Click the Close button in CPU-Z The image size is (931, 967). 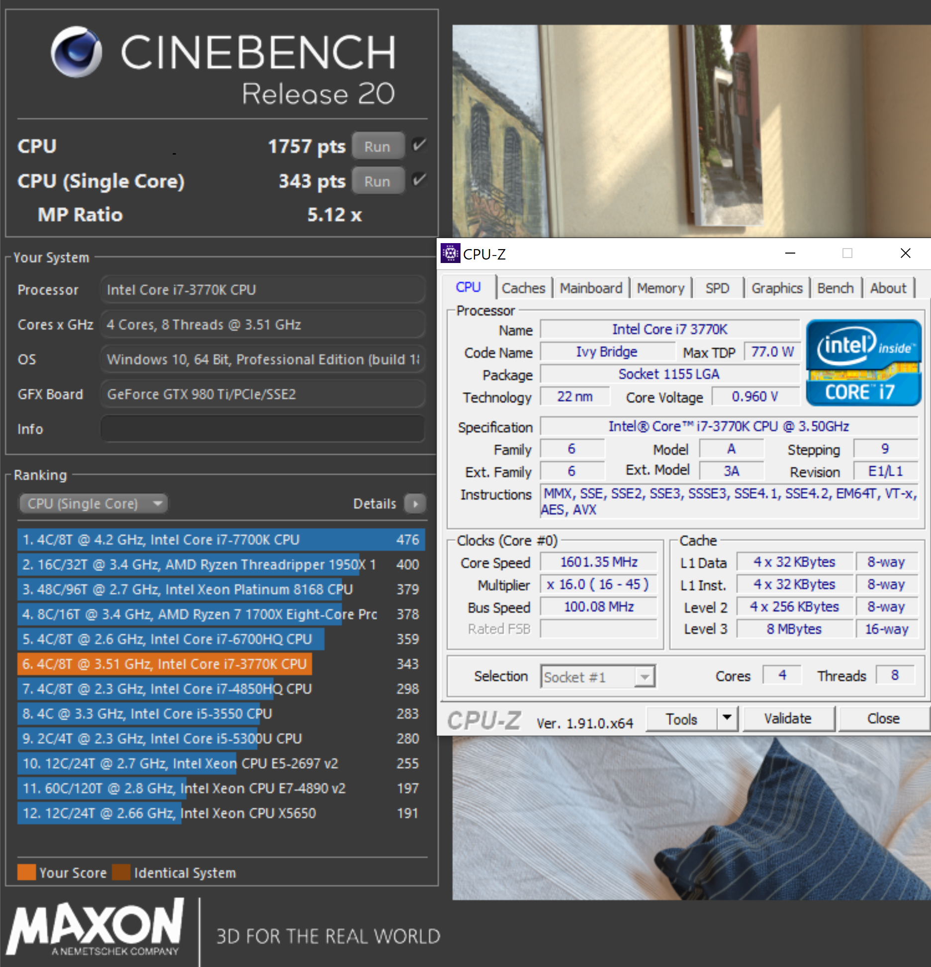point(883,719)
